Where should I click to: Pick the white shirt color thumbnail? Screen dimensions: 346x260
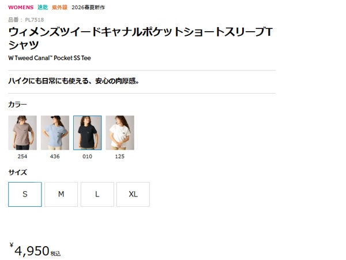(120, 133)
